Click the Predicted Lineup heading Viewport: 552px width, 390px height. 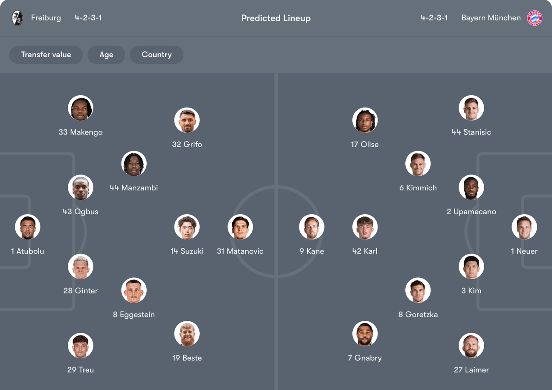pos(276,18)
